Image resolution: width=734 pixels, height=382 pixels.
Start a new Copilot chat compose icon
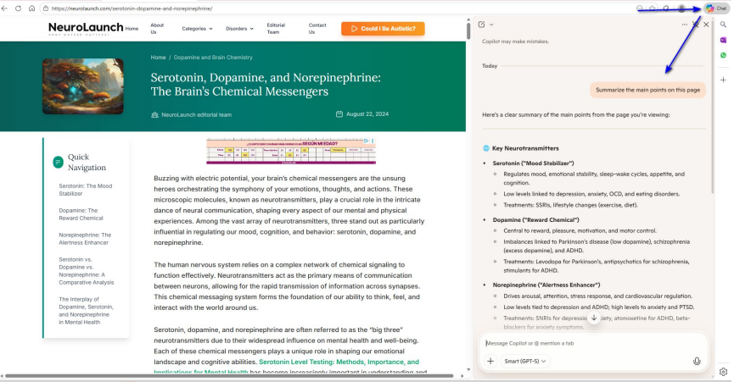(482, 25)
